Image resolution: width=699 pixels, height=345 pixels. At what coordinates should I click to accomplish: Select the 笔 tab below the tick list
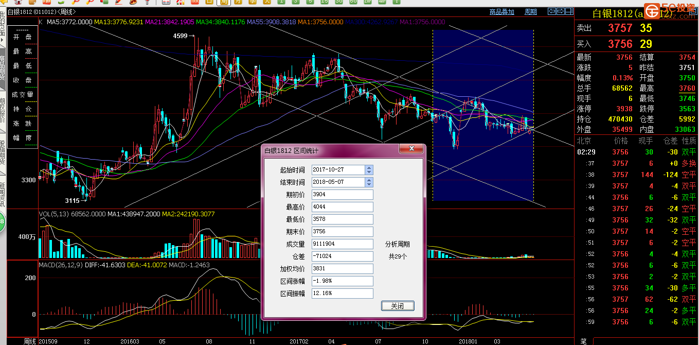[583, 341]
